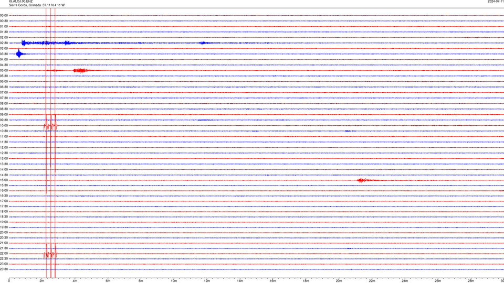Screen dimensions: 504x283
Task: Click the 03:30 time row label
Action: pos(4,54)
